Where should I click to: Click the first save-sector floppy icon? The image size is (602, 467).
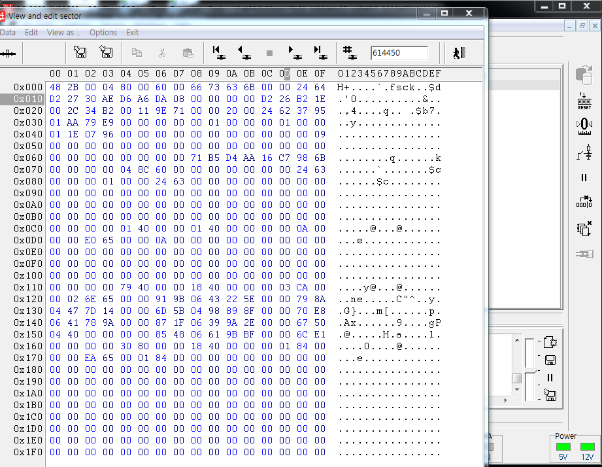(80, 52)
